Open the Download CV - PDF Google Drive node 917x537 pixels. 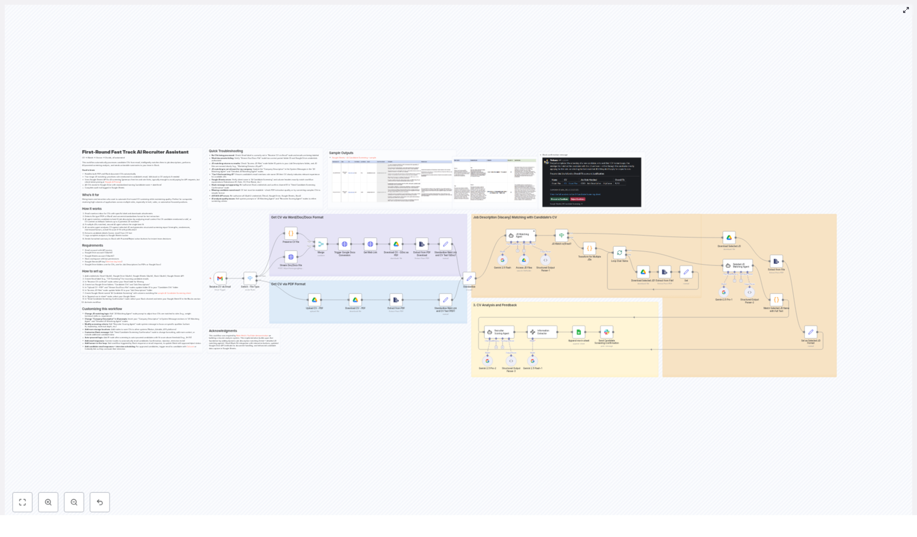click(355, 299)
